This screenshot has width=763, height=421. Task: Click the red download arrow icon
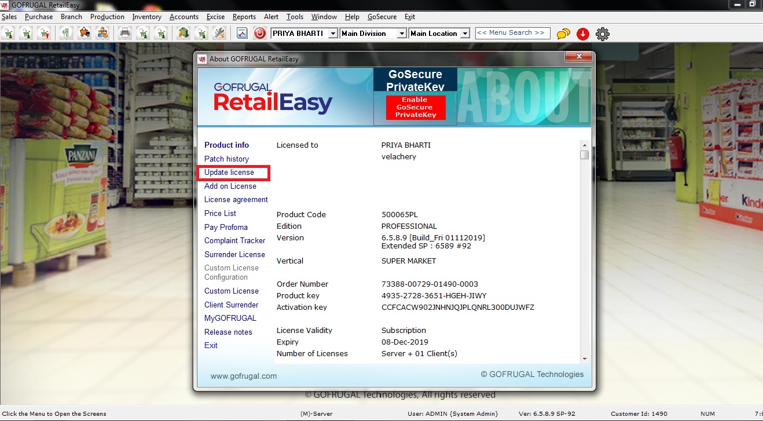[583, 34]
